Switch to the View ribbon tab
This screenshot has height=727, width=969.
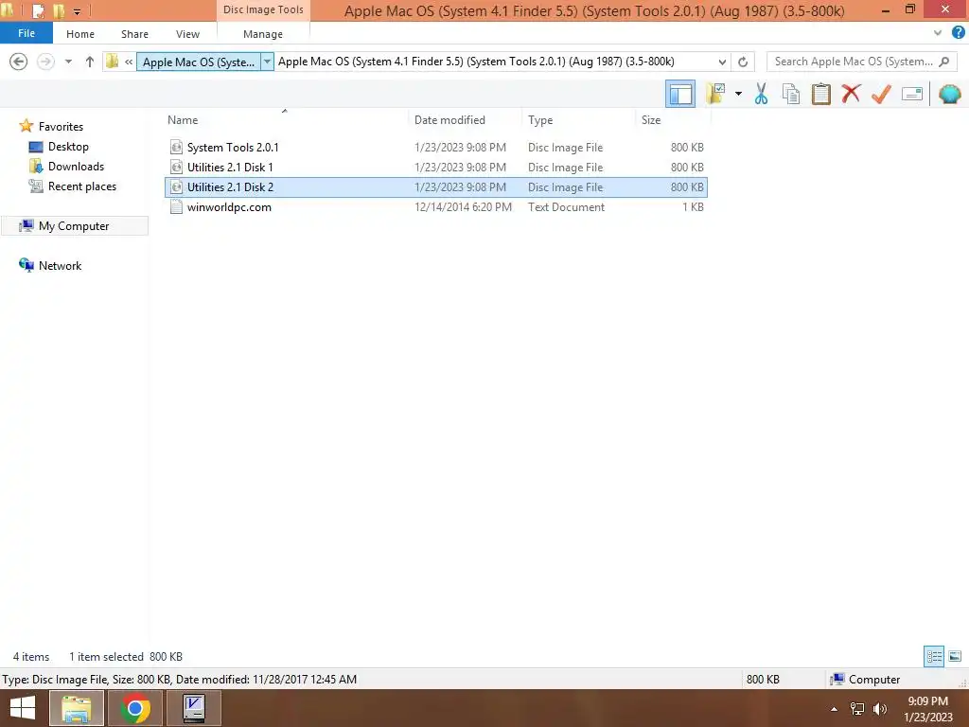[x=187, y=34]
